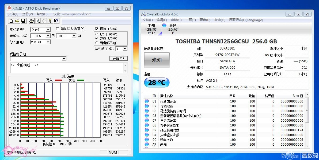Click status dot for attribute 05 重新配置扇区数
Viewport: 319px width, 160px height.
click(x=146, y=116)
